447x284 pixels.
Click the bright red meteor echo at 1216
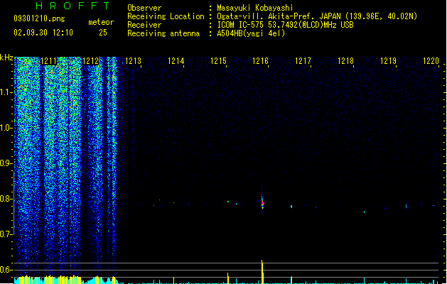[x=262, y=202]
